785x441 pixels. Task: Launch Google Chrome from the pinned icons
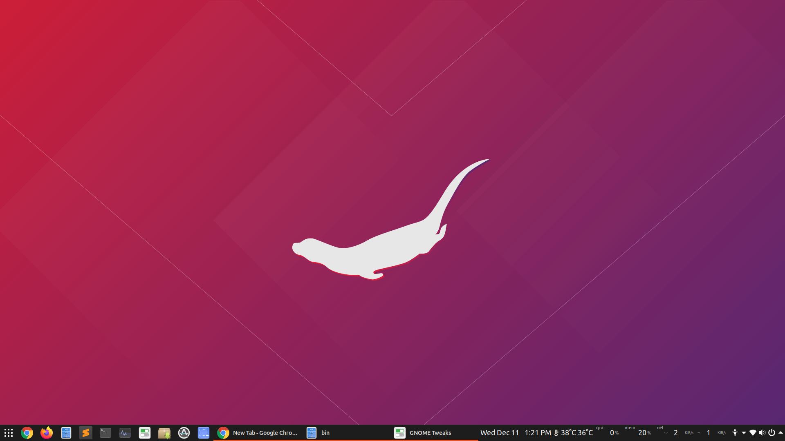tap(27, 433)
